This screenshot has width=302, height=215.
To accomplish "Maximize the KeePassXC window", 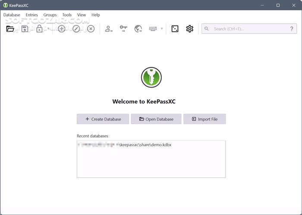I will pos(278,5).
